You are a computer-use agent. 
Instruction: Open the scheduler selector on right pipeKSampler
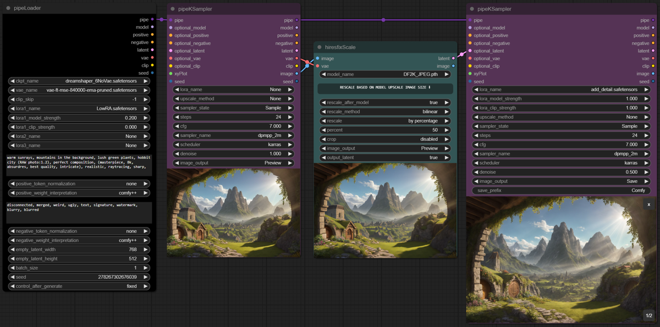point(561,163)
